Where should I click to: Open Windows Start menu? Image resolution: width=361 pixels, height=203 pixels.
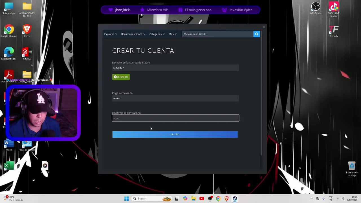pos(126,198)
